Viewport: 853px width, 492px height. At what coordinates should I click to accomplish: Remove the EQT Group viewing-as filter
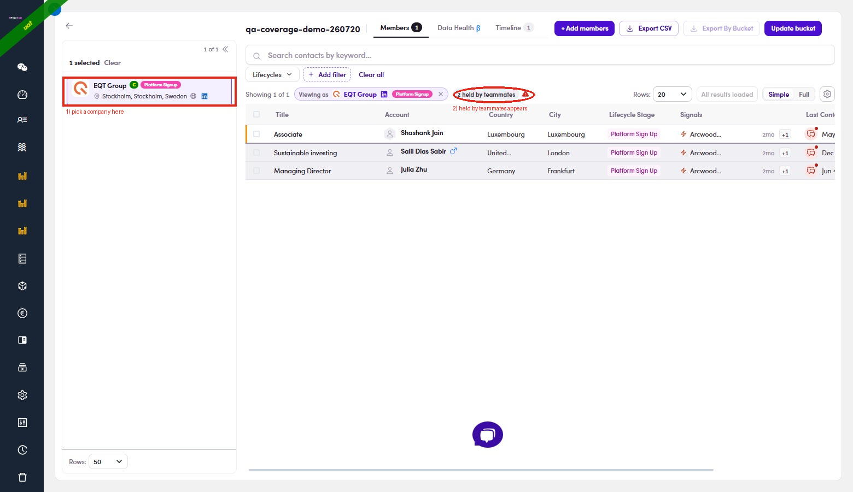coord(441,94)
